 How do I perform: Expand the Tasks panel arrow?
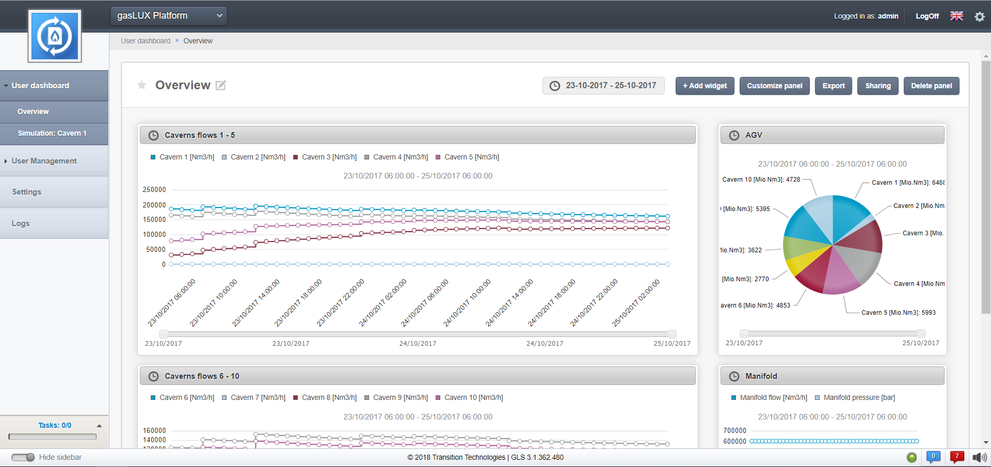point(99,426)
